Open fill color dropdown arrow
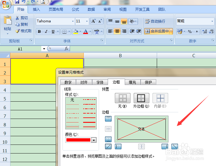Viewport: 216px width, 166px height. coord(80,32)
